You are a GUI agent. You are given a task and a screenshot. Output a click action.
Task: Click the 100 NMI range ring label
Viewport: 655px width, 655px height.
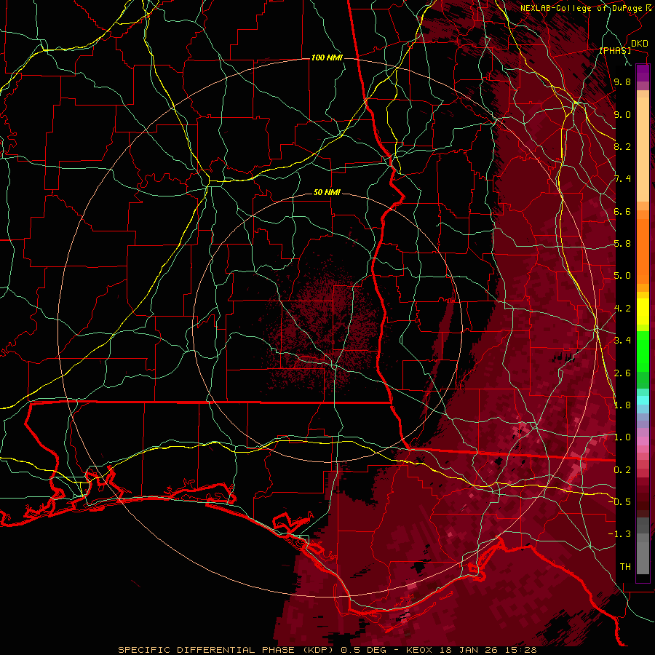[327, 57]
